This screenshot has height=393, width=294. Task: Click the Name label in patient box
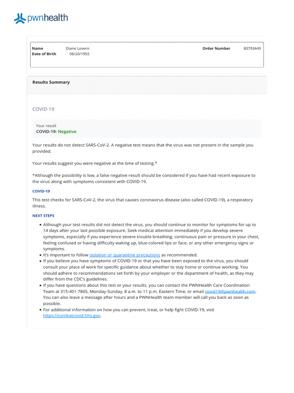click(38, 48)
